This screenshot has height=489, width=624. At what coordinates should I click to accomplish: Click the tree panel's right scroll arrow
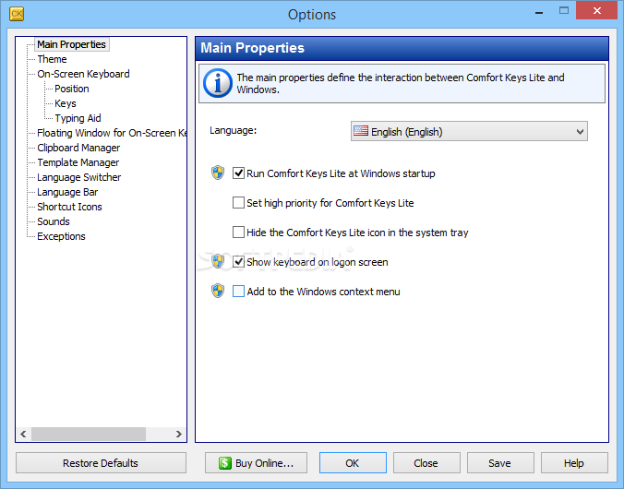tap(179, 434)
